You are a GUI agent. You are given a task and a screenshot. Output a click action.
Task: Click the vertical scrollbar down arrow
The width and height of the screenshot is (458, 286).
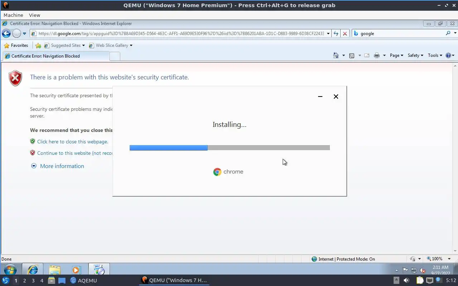point(455,251)
